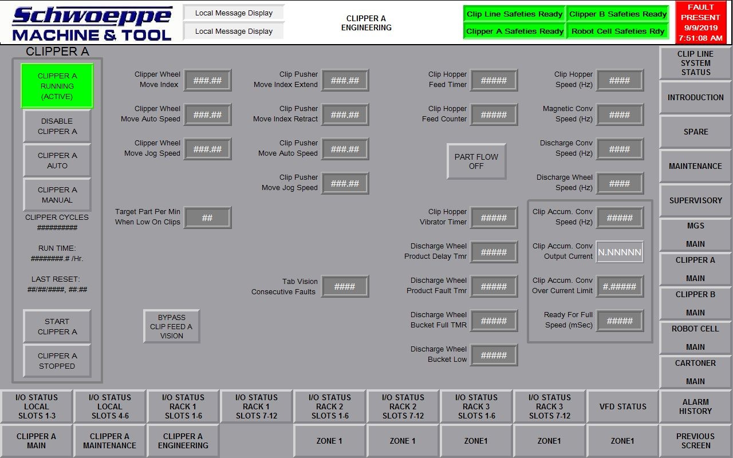Go to the Maintenance screen
733x458 pixels.
click(696, 166)
